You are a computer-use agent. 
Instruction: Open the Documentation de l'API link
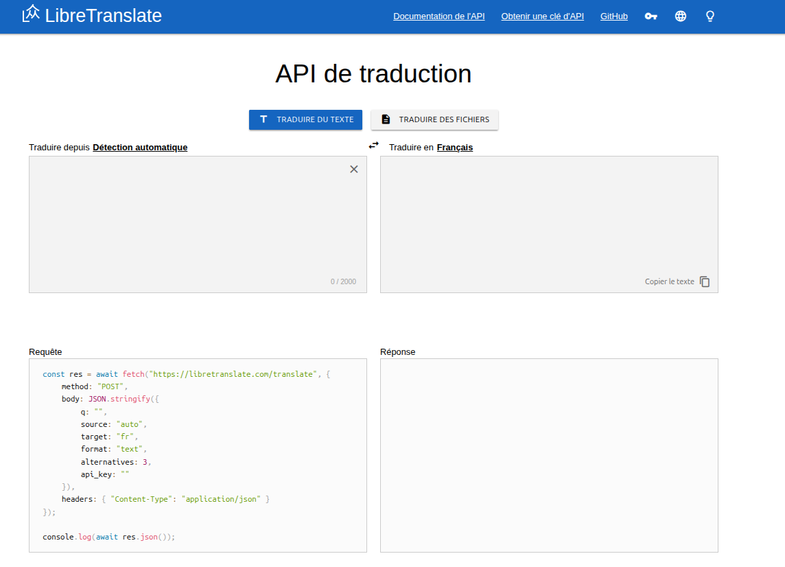pos(438,16)
